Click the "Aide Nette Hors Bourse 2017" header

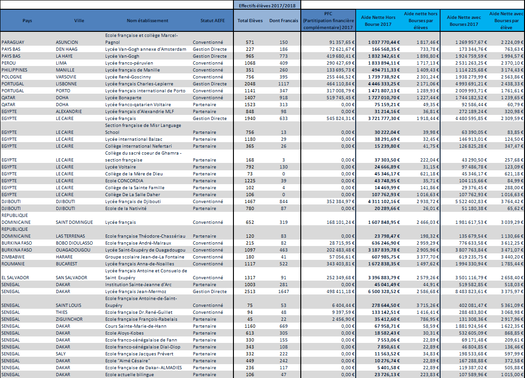coord(378,21)
